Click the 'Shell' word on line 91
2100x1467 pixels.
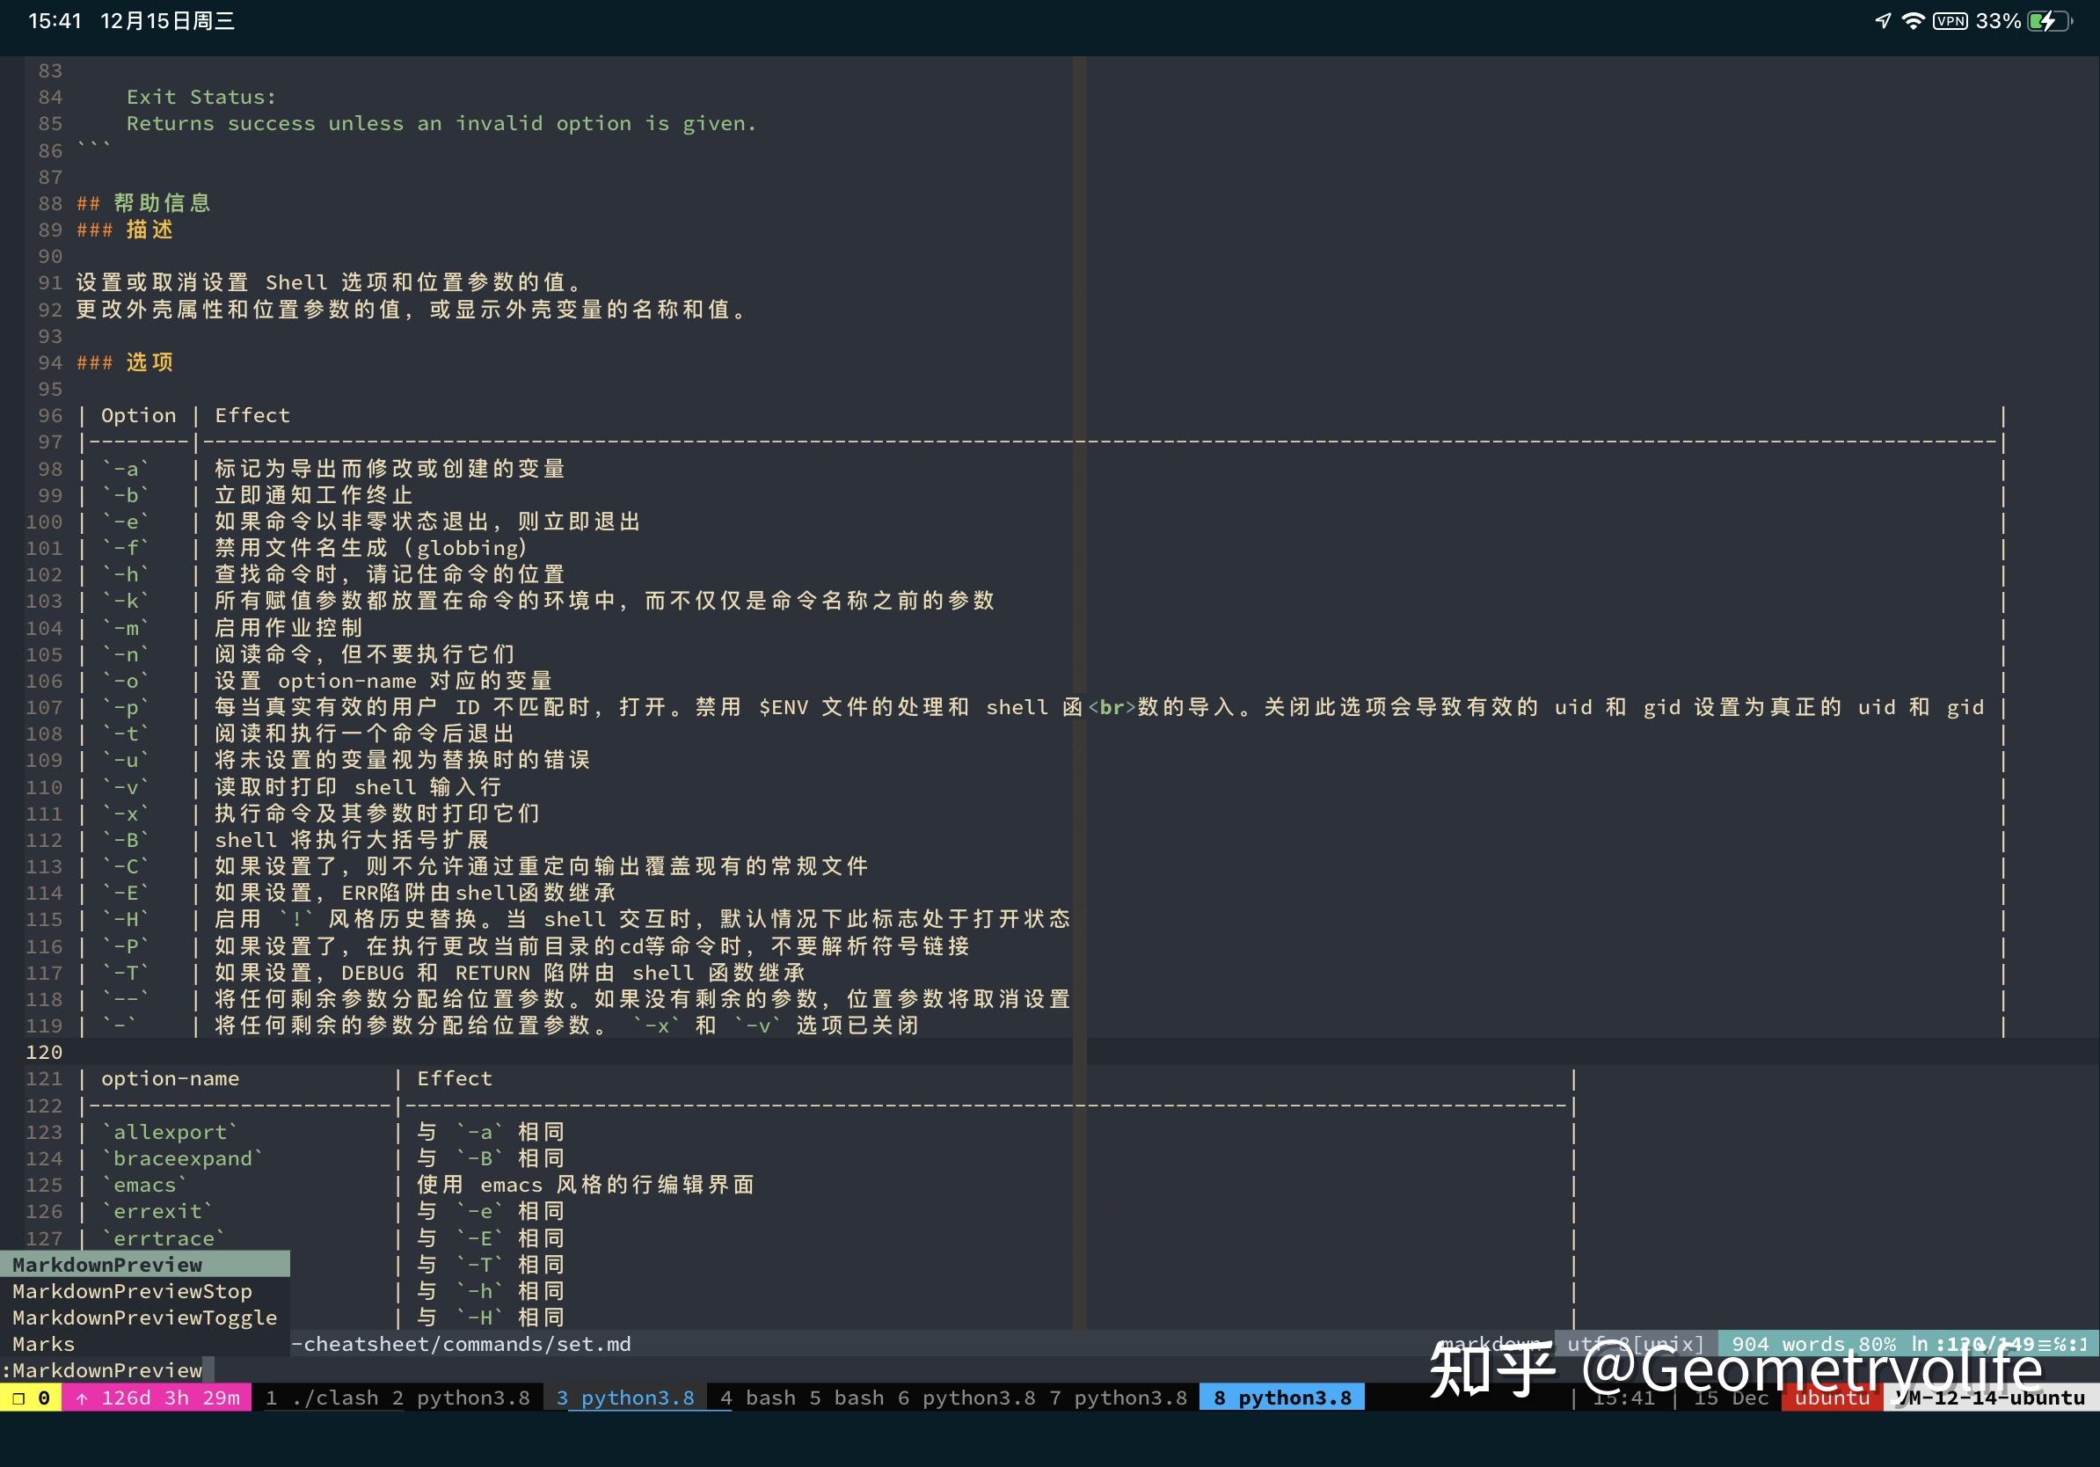click(296, 282)
